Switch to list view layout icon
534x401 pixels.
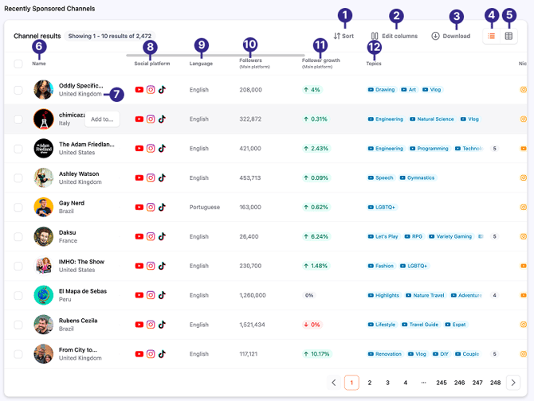(x=492, y=36)
